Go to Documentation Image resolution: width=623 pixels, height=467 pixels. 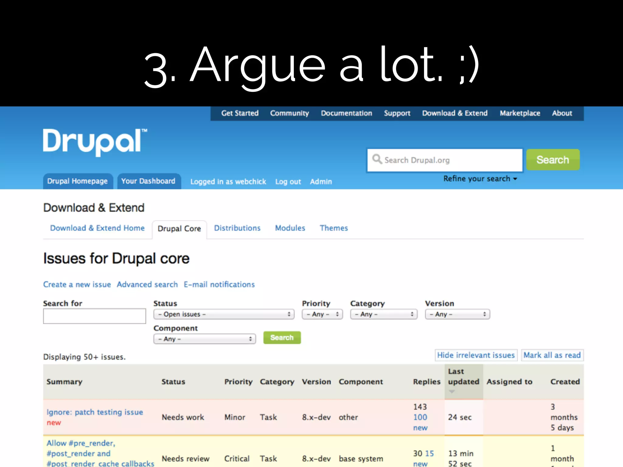coord(346,113)
